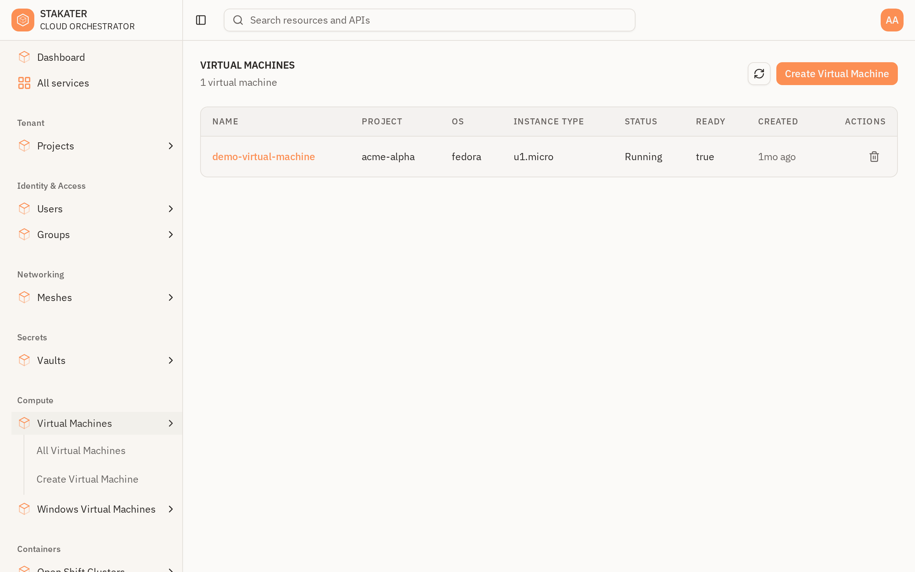
Task: Expand the Users chevron
Action: click(170, 209)
